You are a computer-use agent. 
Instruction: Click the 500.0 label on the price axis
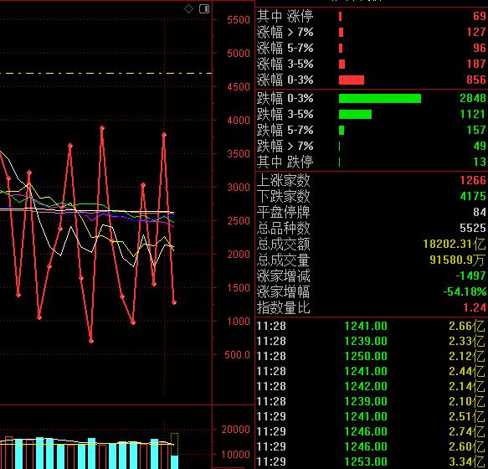point(237,355)
